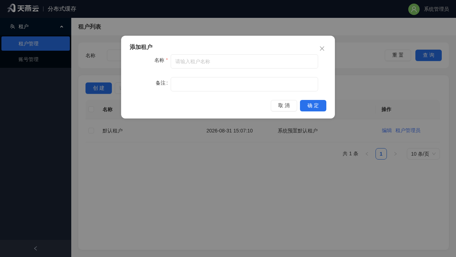Image resolution: width=456 pixels, height=257 pixels.
Task: Click the 租户 sidebar menu icon
Action: [12, 26]
